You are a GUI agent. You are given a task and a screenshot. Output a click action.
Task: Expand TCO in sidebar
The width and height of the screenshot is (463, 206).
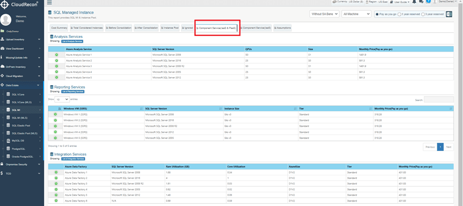pyautogui.click(x=22, y=174)
